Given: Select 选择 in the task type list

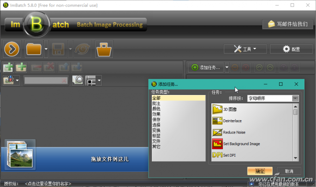Looking at the screenshot, I should click(179, 125).
